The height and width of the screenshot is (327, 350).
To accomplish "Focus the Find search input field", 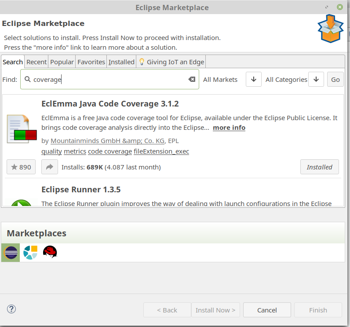I will [x=109, y=79].
